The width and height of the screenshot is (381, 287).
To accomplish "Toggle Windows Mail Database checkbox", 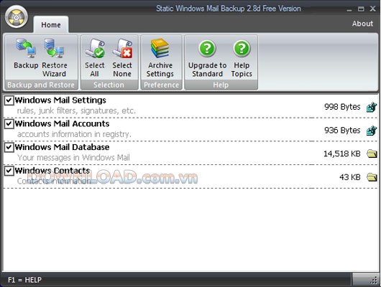I will point(9,147).
